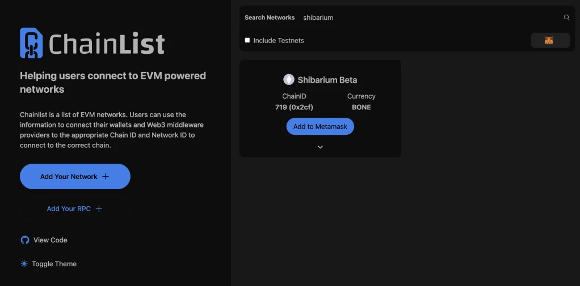Click the GitHub icon next to View Code
Viewport: 580px width, 286px height.
pyautogui.click(x=25, y=240)
